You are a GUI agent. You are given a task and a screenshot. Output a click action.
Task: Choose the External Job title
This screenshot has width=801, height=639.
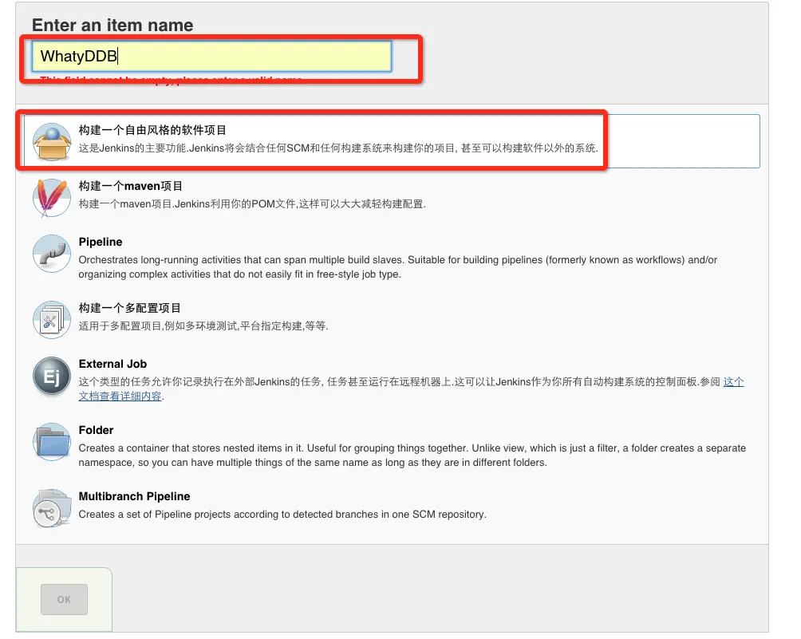pyautogui.click(x=113, y=364)
